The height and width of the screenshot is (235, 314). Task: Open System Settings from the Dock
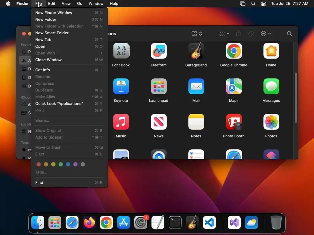(140, 222)
